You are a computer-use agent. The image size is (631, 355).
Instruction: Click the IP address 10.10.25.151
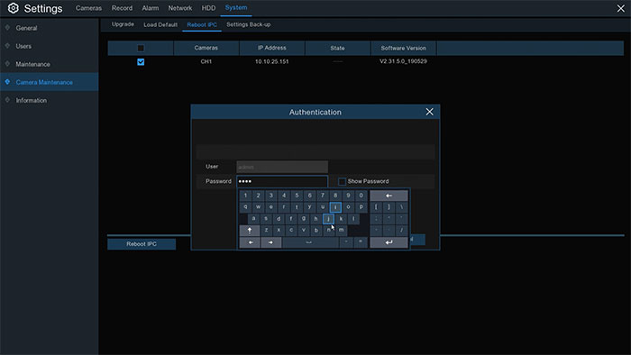pos(271,61)
